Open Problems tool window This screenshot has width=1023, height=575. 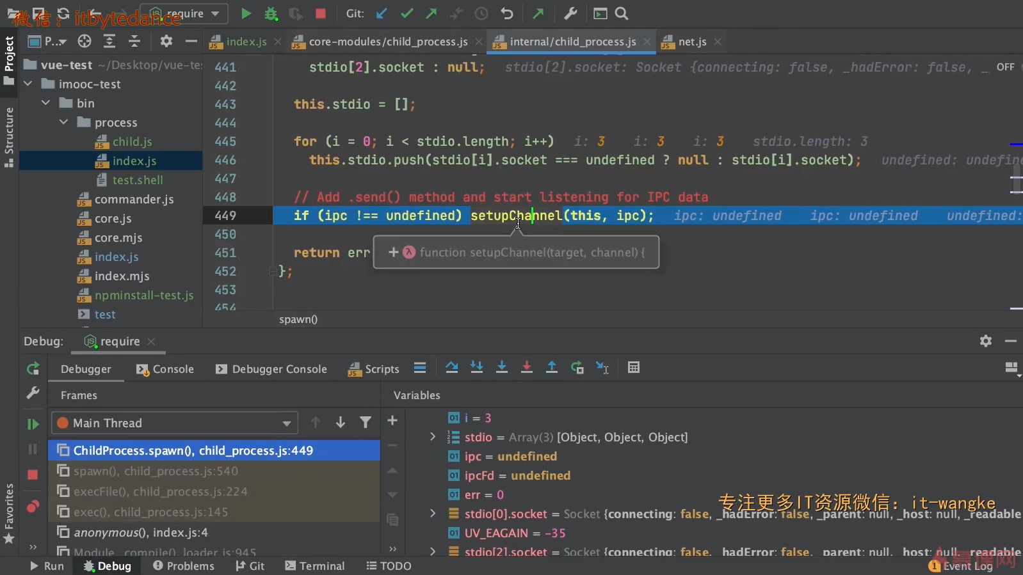184,566
